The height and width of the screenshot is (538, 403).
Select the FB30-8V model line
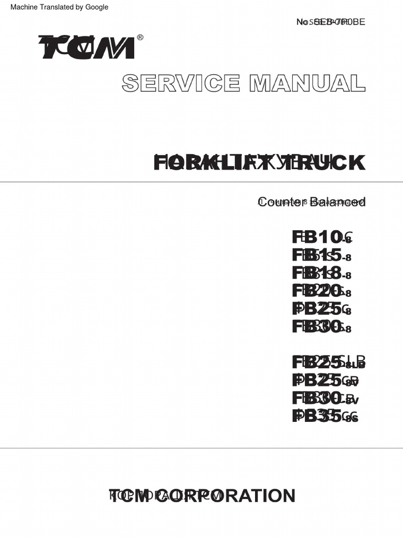click(325, 398)
